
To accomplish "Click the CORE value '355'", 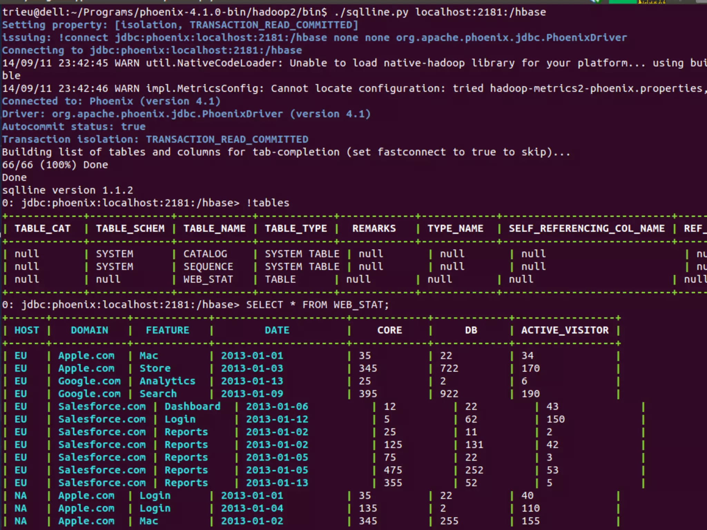I will (x=393, y=483).
